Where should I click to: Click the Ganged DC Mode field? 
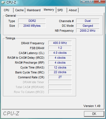(x=88, y=26)
